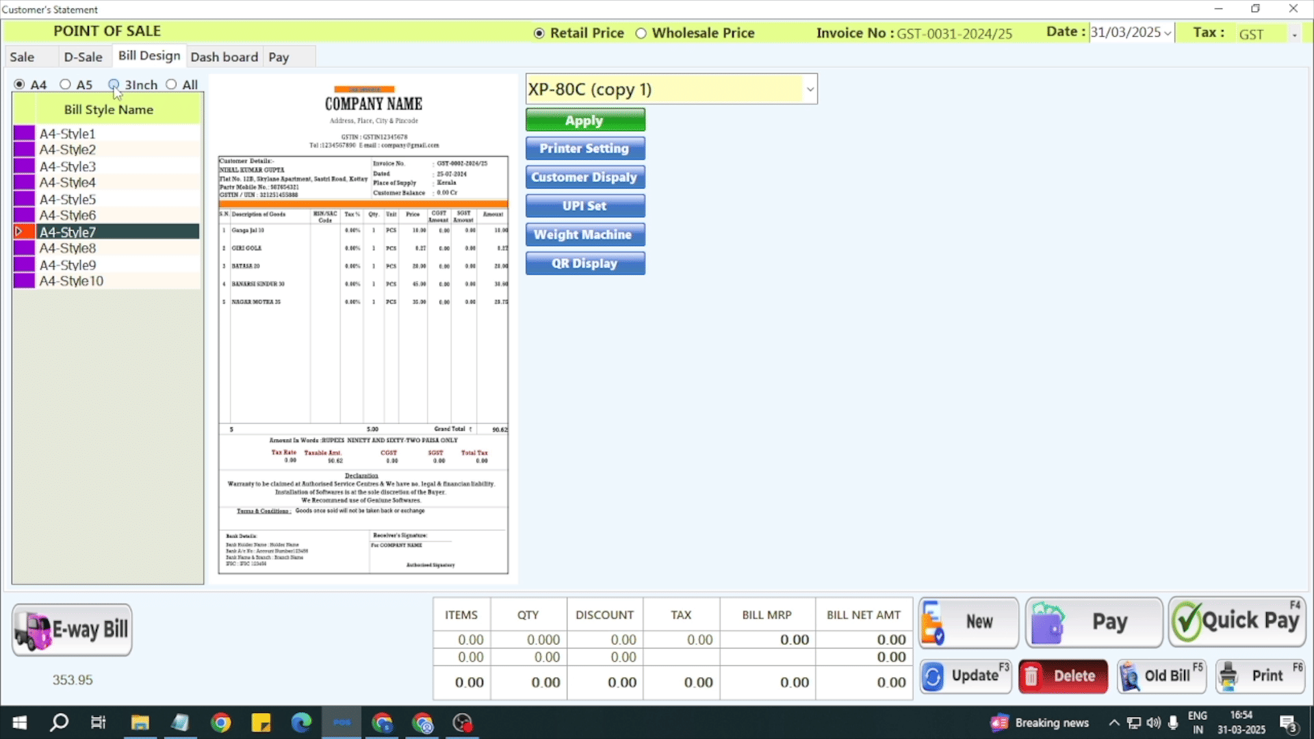The height and width of the screenshot is (739, 1314).
Task: Click the Old Bill search icon
Action: click(1130, 677)
